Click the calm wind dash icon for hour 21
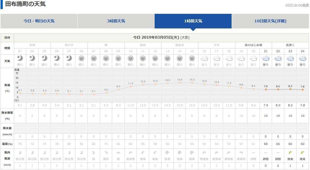 click(x=266, y=153)
